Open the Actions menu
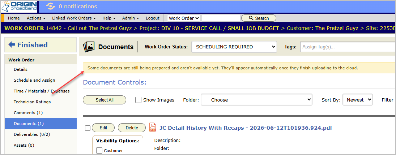396x155 pixels. pos(36,18)
